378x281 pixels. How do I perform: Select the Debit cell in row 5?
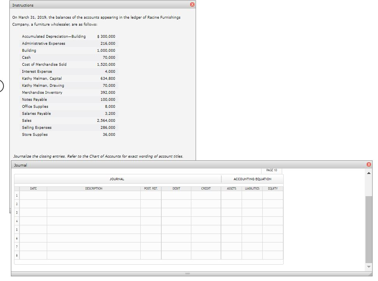[176, 229]
